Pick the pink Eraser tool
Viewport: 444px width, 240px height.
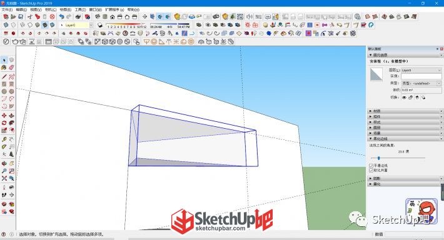12,67
